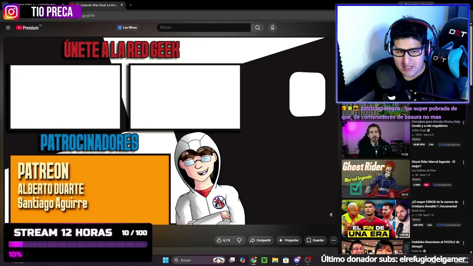Viewport: 473px width, 266px height.
Task: Open '¿El mayor ERROR de la carrera' title
Action: 435,204
